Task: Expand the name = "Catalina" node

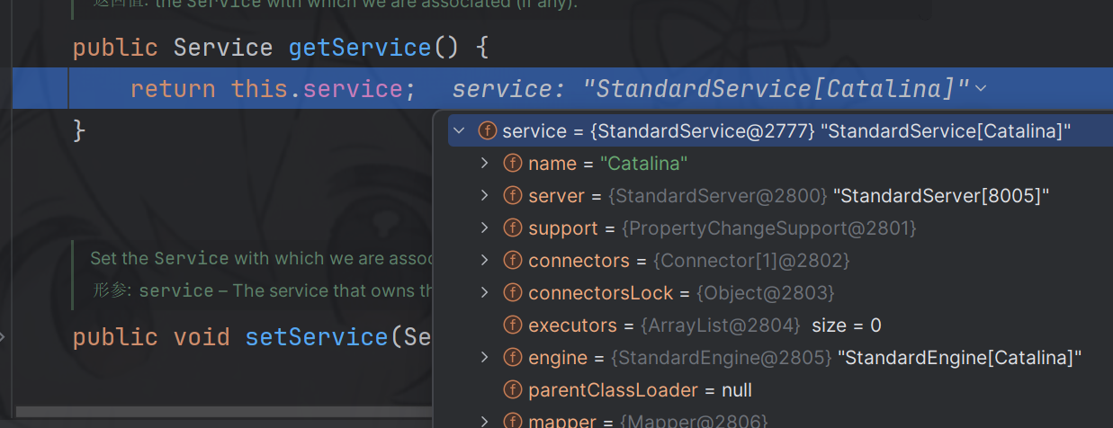Action: coord(485,164)
